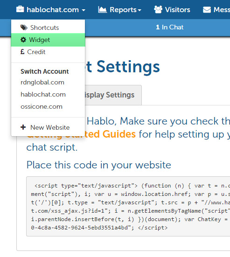Click the Reports chart icon
Viewport: 230px width, 257px height.
[x=103, y=9]
